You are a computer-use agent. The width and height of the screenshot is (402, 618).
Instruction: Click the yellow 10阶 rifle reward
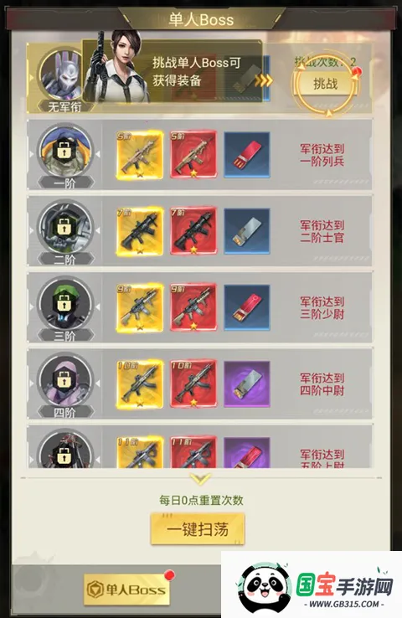coord(140,384)
